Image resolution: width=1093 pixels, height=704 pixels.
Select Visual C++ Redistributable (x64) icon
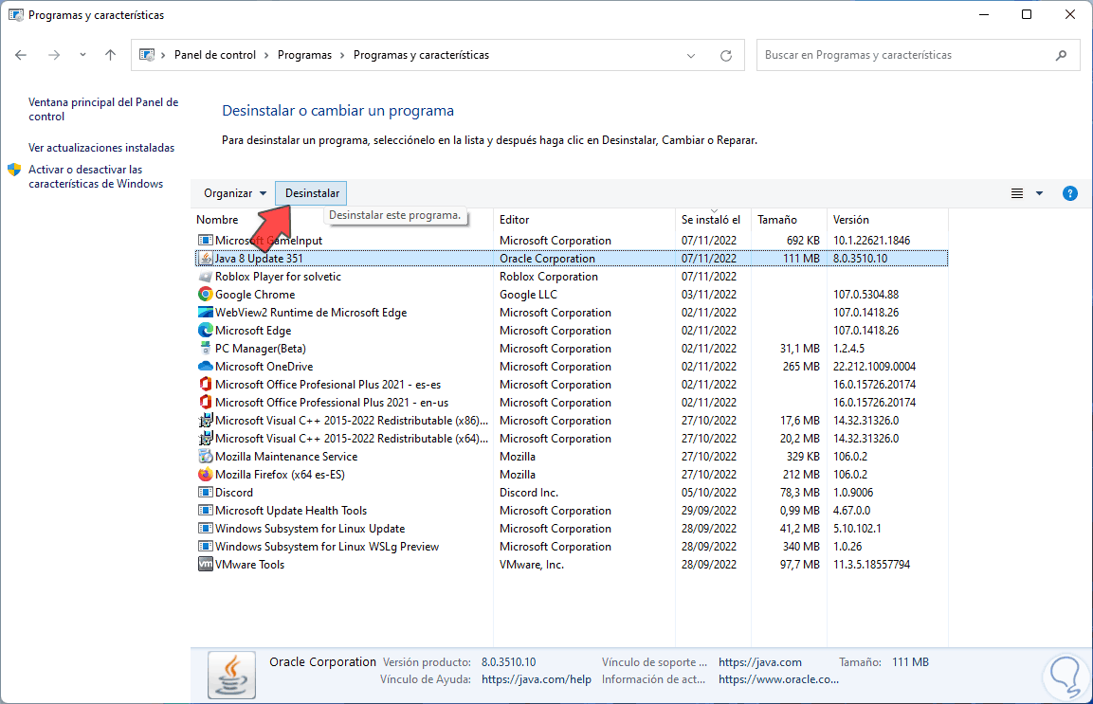(x=205, y=439)
